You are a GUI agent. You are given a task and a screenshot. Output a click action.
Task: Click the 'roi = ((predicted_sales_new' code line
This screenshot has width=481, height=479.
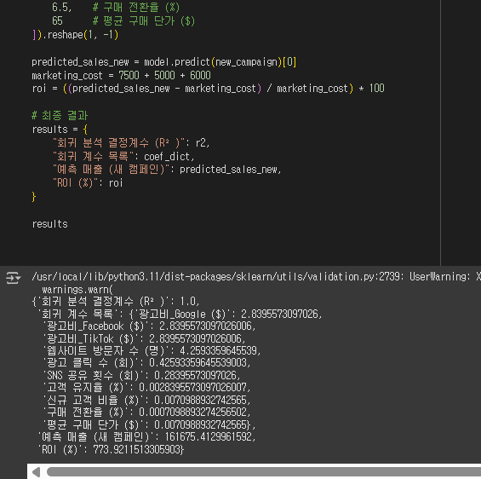pos(208,89)
